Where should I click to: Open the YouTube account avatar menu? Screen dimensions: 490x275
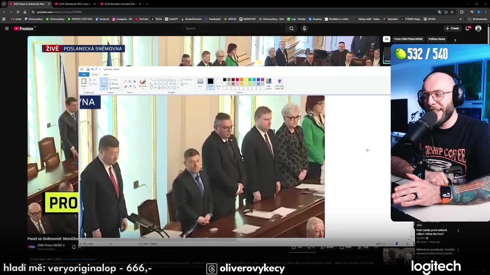[x=478, y=28]
